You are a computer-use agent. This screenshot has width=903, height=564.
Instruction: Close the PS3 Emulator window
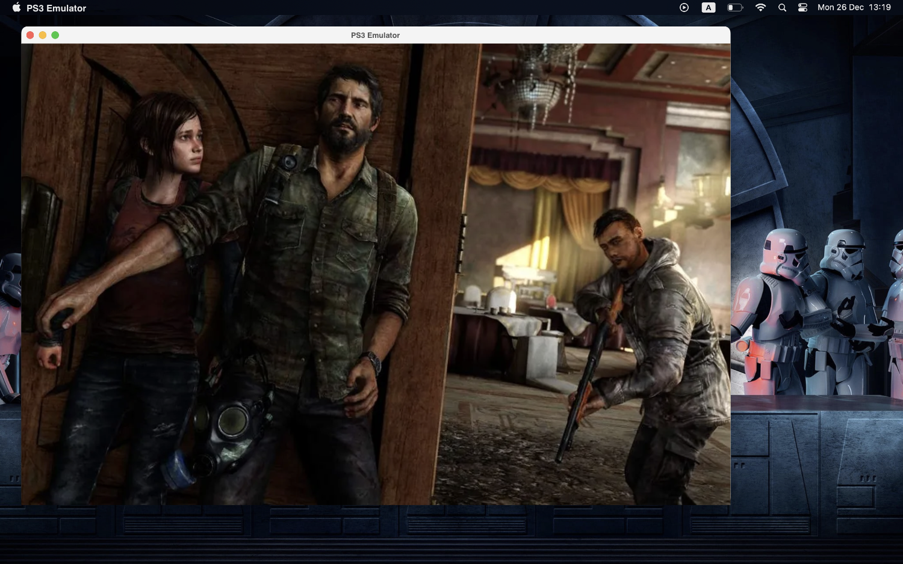tap(30, 35)
